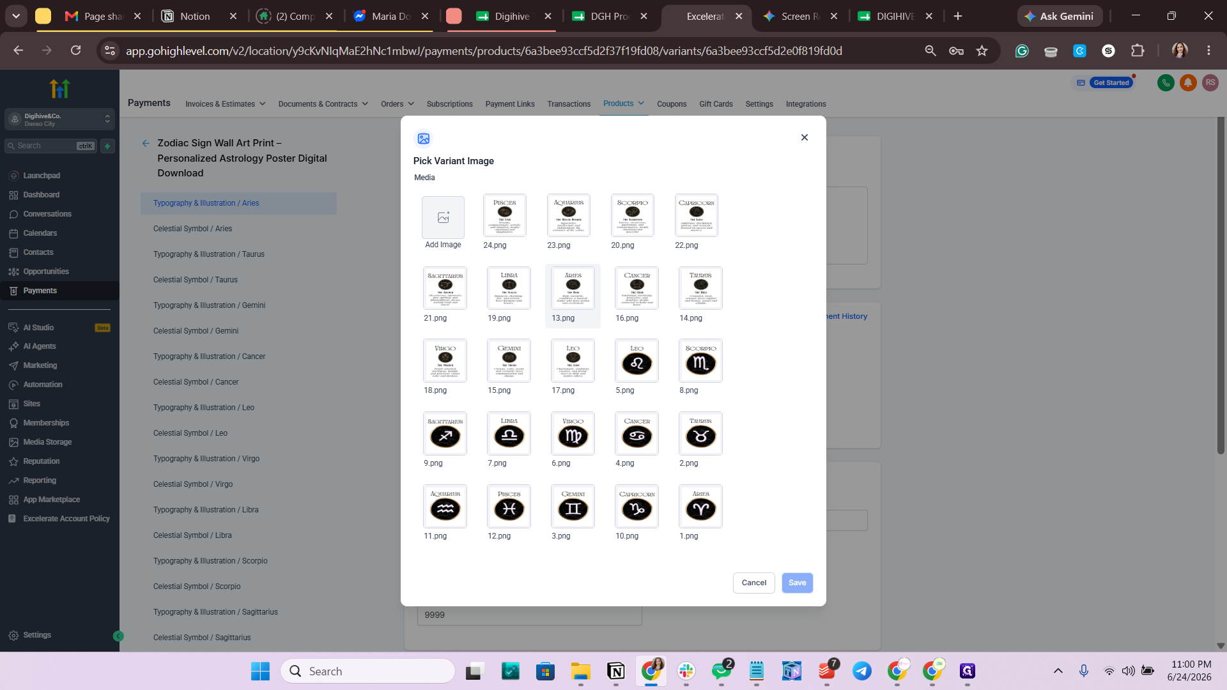Open Reputation in the sidebar
This screenshot has width=1227, height=690.
coord(41,461)
